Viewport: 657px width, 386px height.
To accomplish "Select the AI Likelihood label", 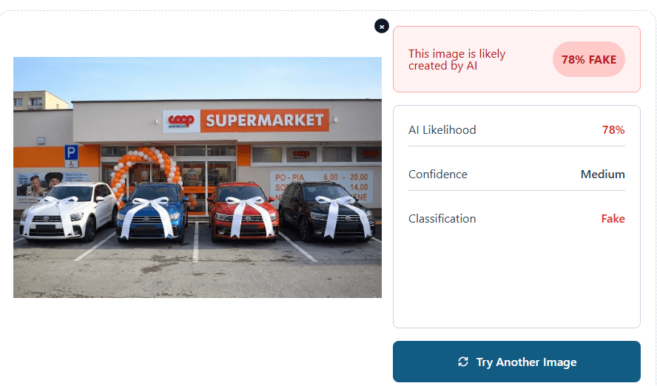I will pyautogui.click(x=442, y=130).
